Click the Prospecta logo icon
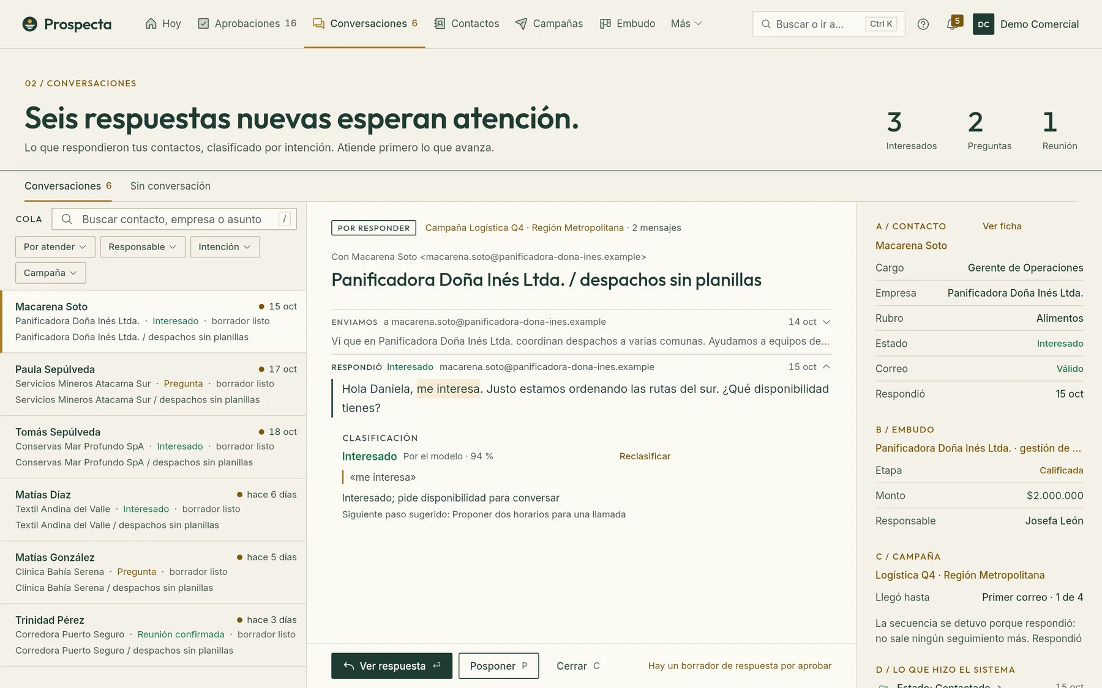Image resolution: width=1102 pixels, height=688 pixels. point(29,24)
